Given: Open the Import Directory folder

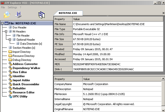Looking at the screenshot, I should (x=21, y=52).
